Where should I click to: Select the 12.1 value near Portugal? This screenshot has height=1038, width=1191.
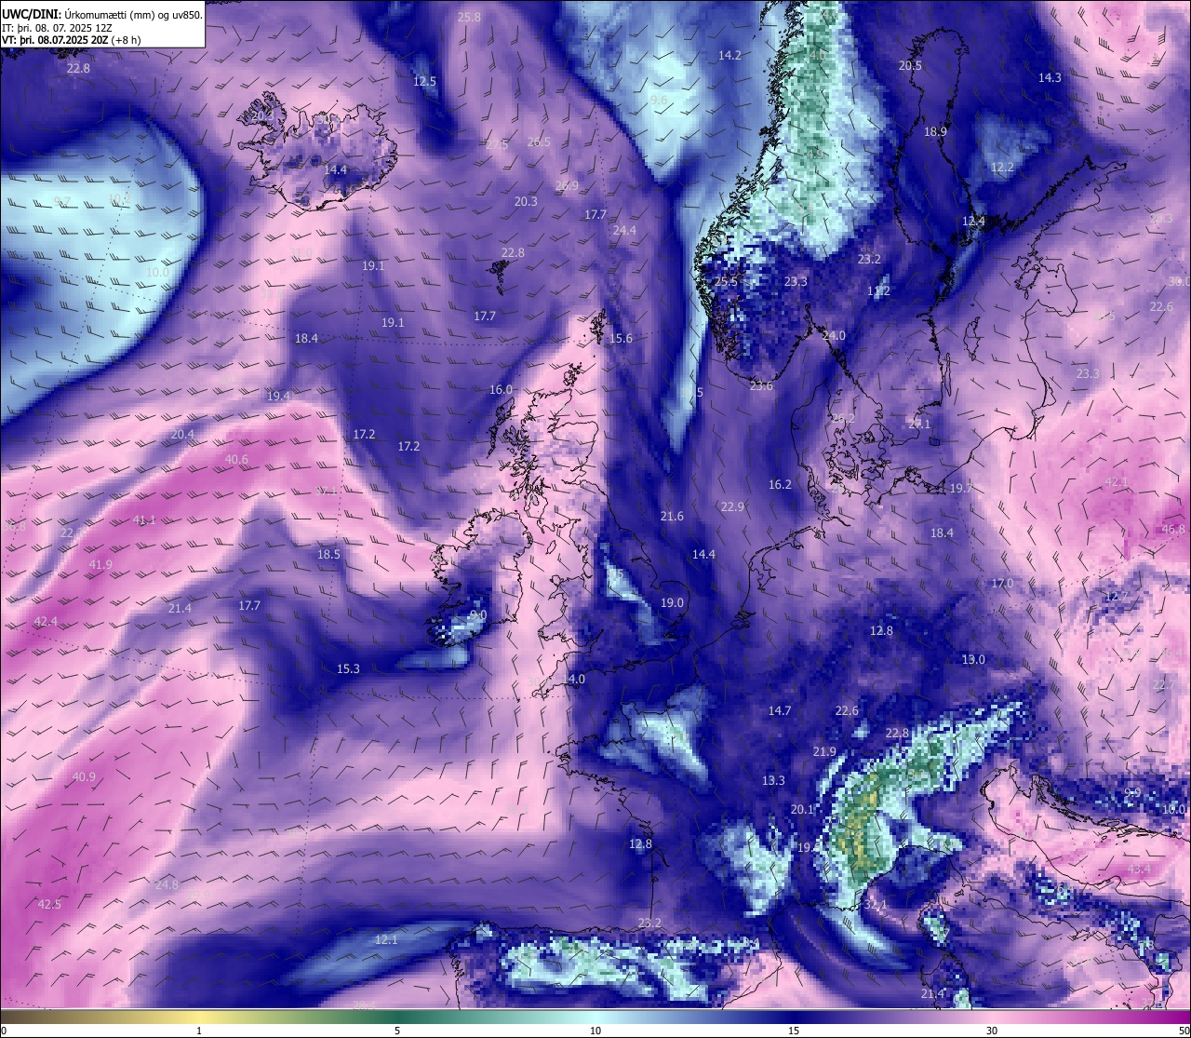pyautogui.click(x=386, y=939)
